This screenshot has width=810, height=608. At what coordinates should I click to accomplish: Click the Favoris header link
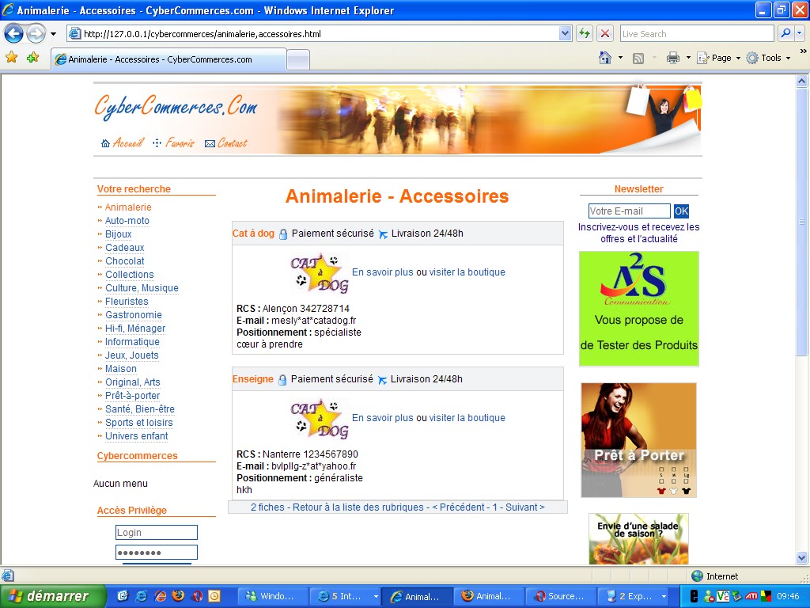[x=173, y=143]
